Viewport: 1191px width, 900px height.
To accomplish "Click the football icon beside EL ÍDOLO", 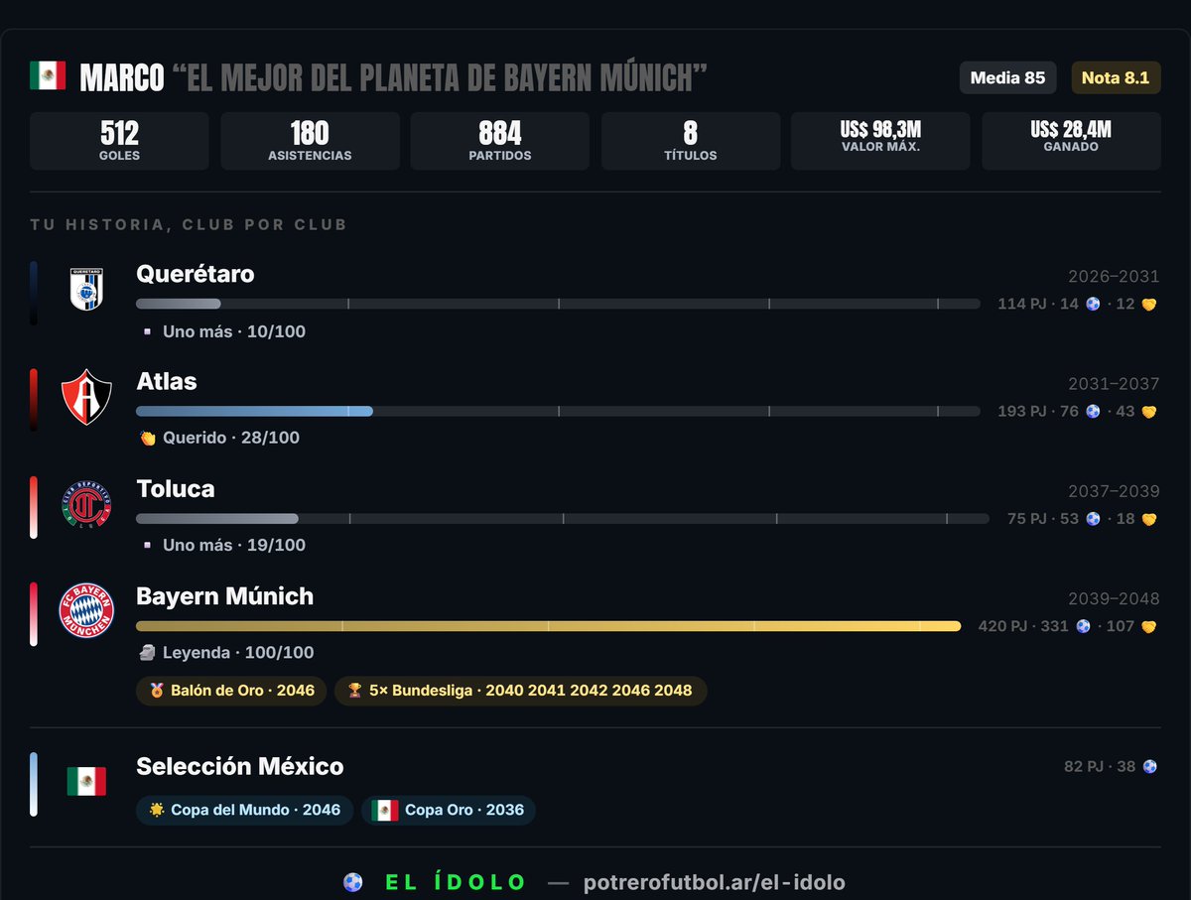I will click(352, 882).
